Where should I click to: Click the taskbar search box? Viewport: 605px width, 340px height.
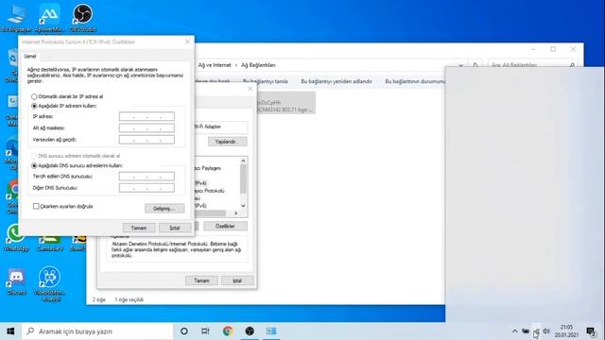click(x=97, y=331)
